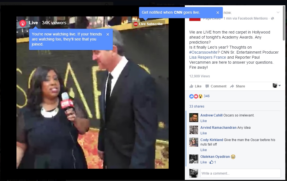
Task: Like Andrew Cahill's comment
Action: (x=204, y=121)
